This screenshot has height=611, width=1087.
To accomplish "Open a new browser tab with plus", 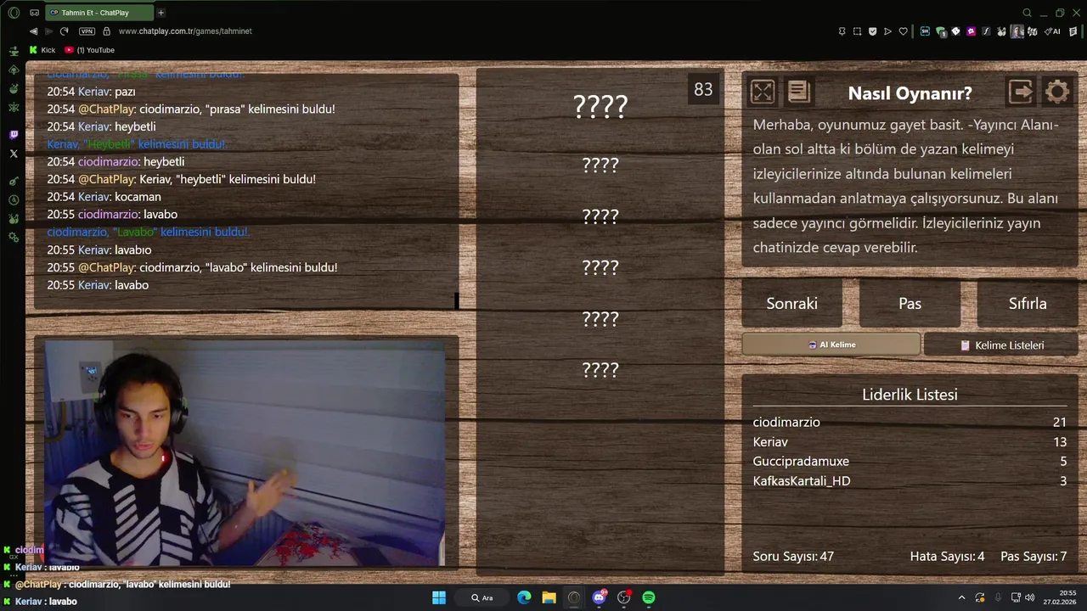I will point(161,13).
